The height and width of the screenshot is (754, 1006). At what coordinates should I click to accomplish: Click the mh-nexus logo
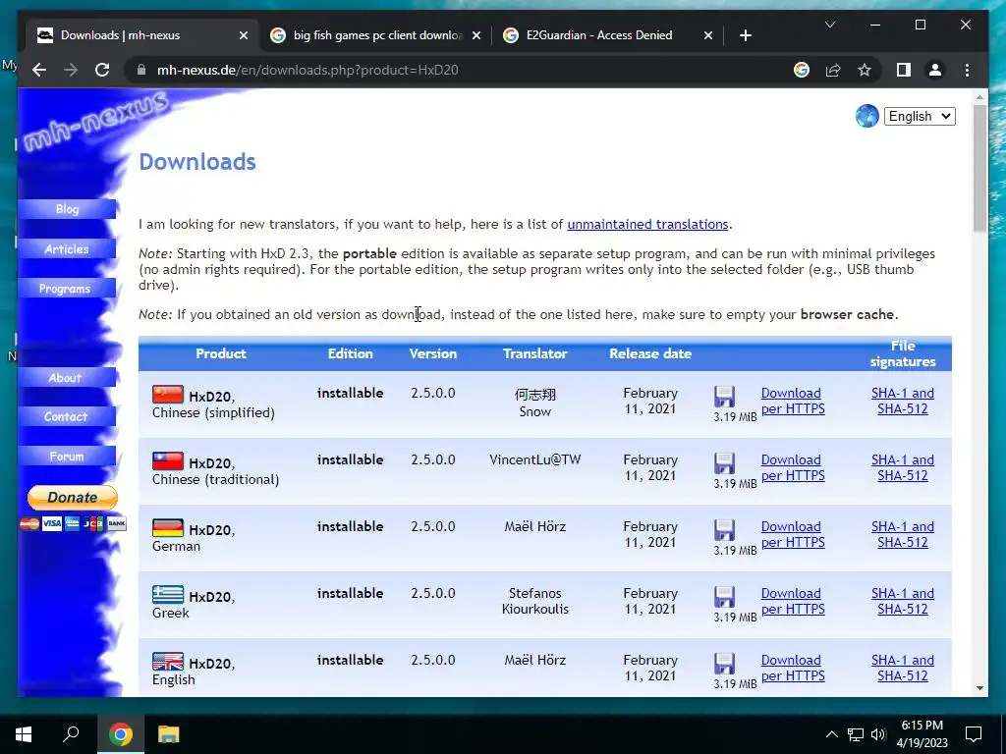coord(95,121)
